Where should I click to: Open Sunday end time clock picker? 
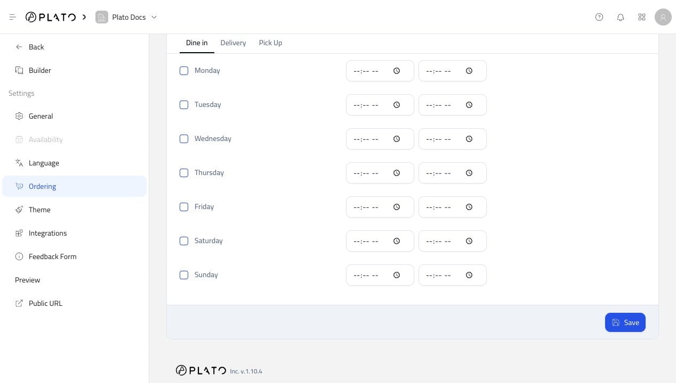point(469,275)
